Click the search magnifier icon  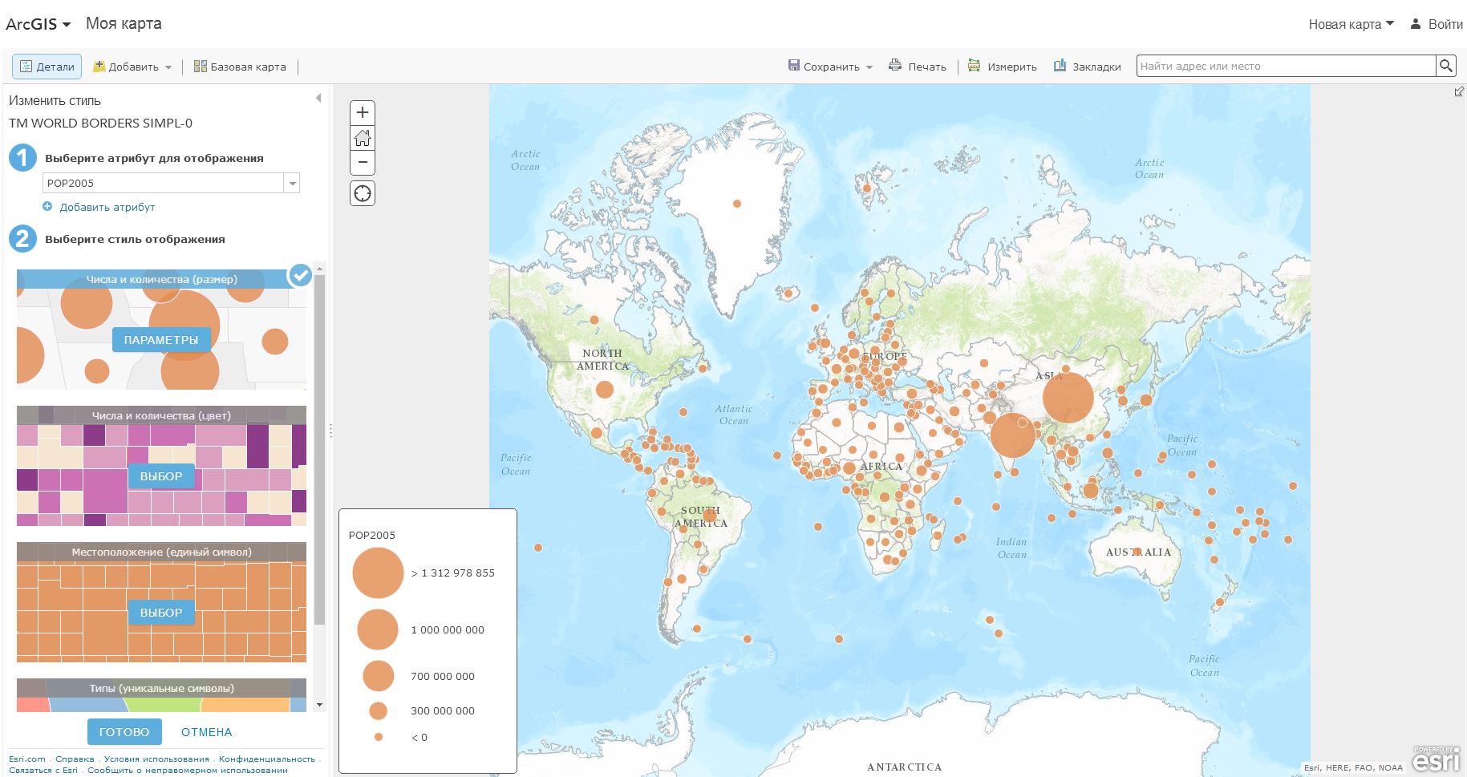click(1445, 66)
